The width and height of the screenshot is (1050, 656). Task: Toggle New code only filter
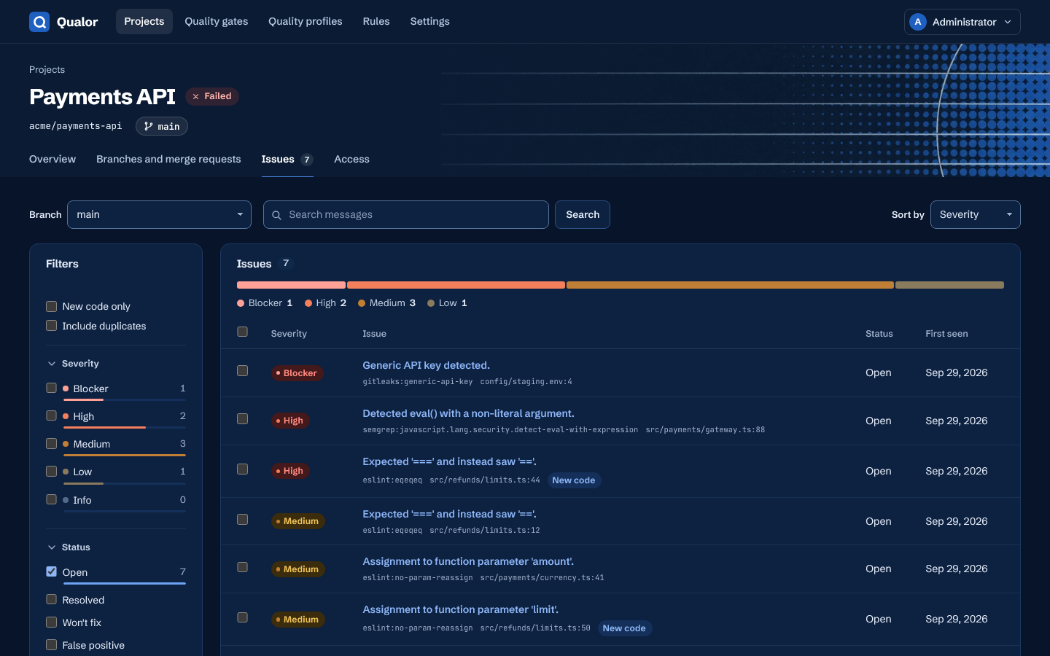tap(51, 306)
